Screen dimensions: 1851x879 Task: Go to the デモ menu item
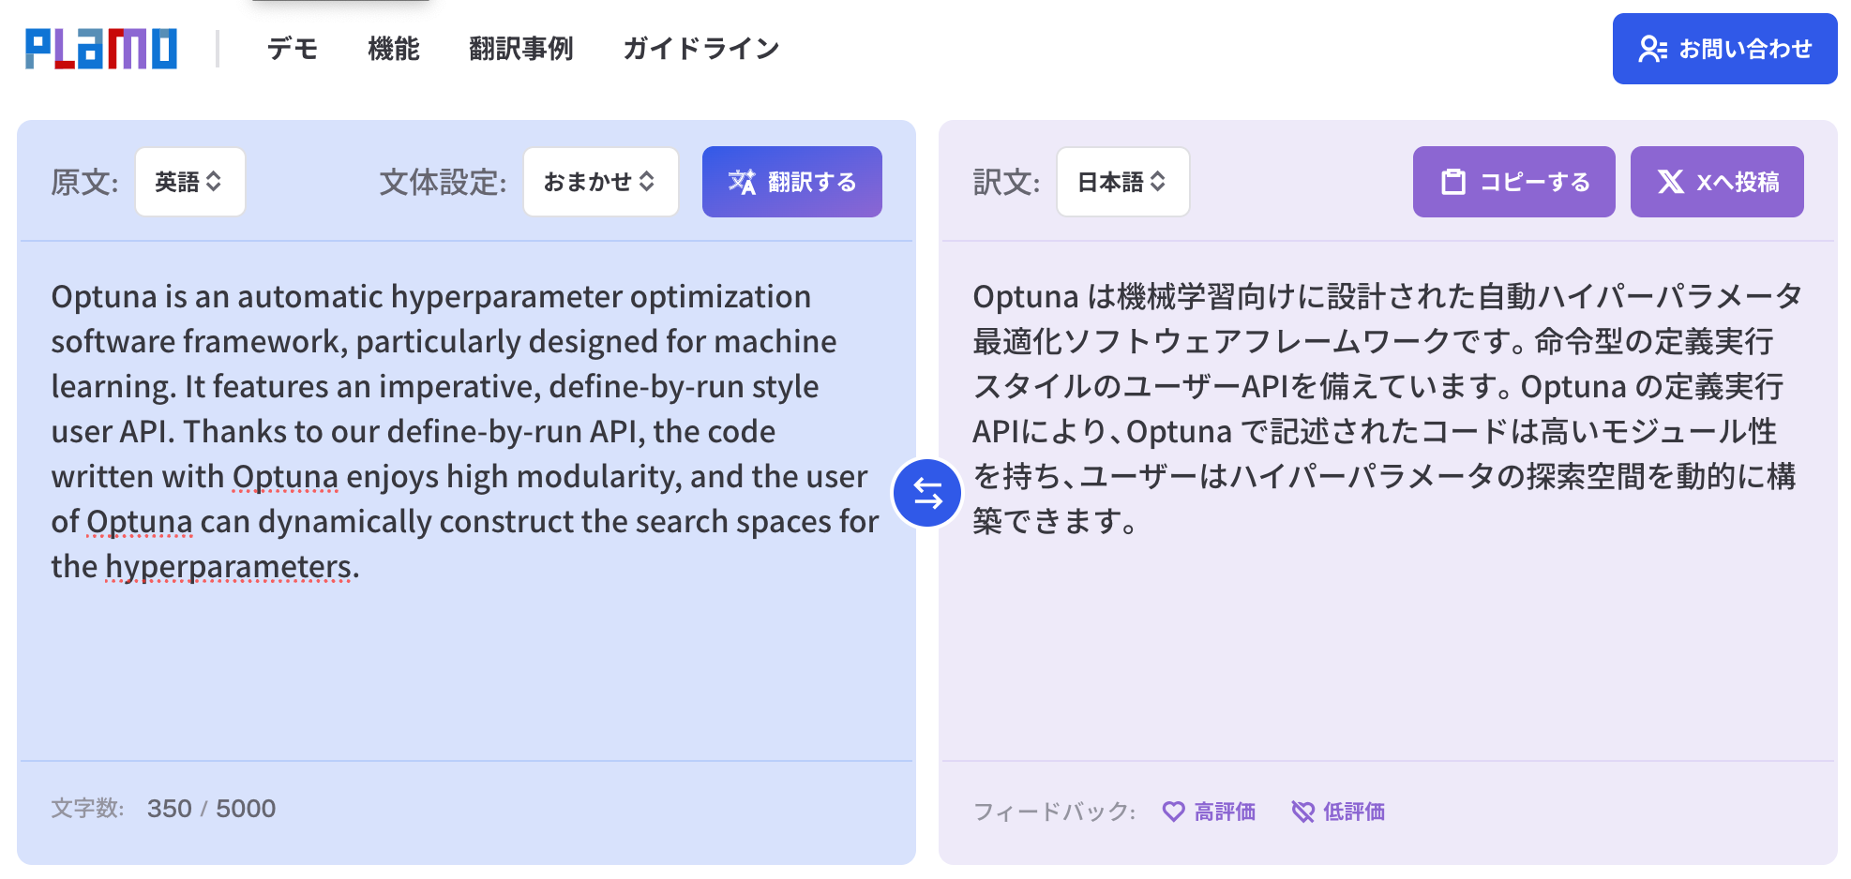coord(293,49)
